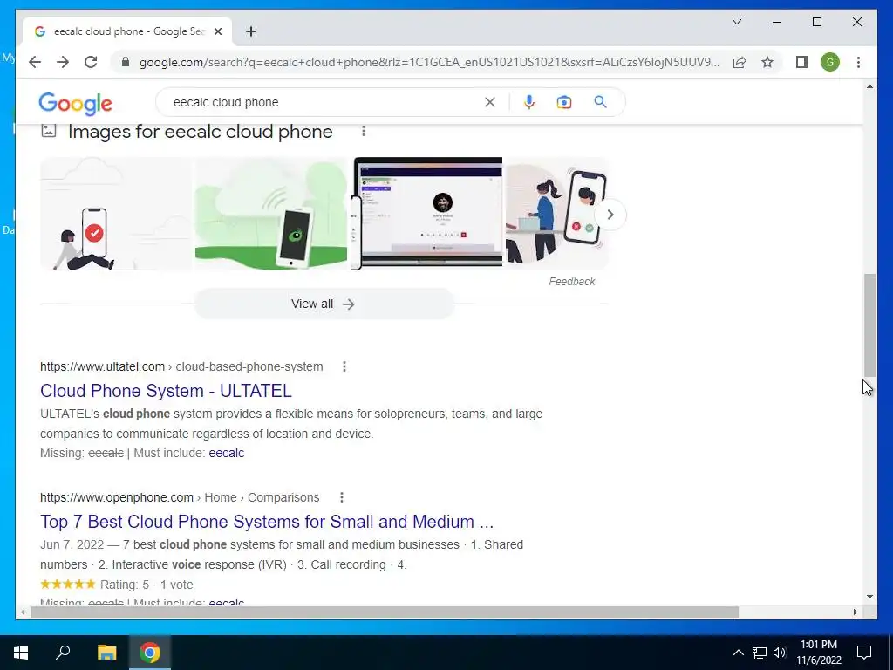The height and width of the screenshot is (670, 893).
Task: Open Windows taskbar search
Action: (x=63, y=653)
